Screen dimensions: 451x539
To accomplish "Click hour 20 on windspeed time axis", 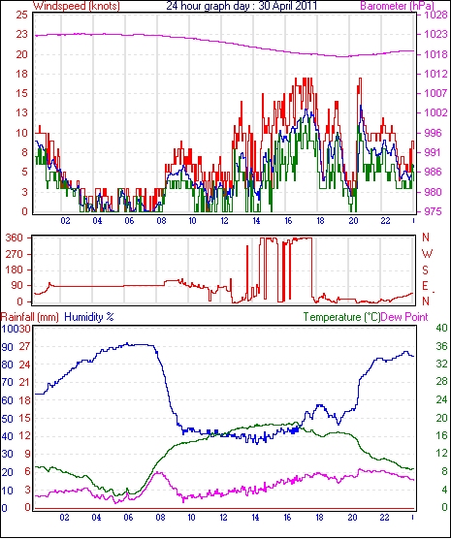I will [353, 220].
